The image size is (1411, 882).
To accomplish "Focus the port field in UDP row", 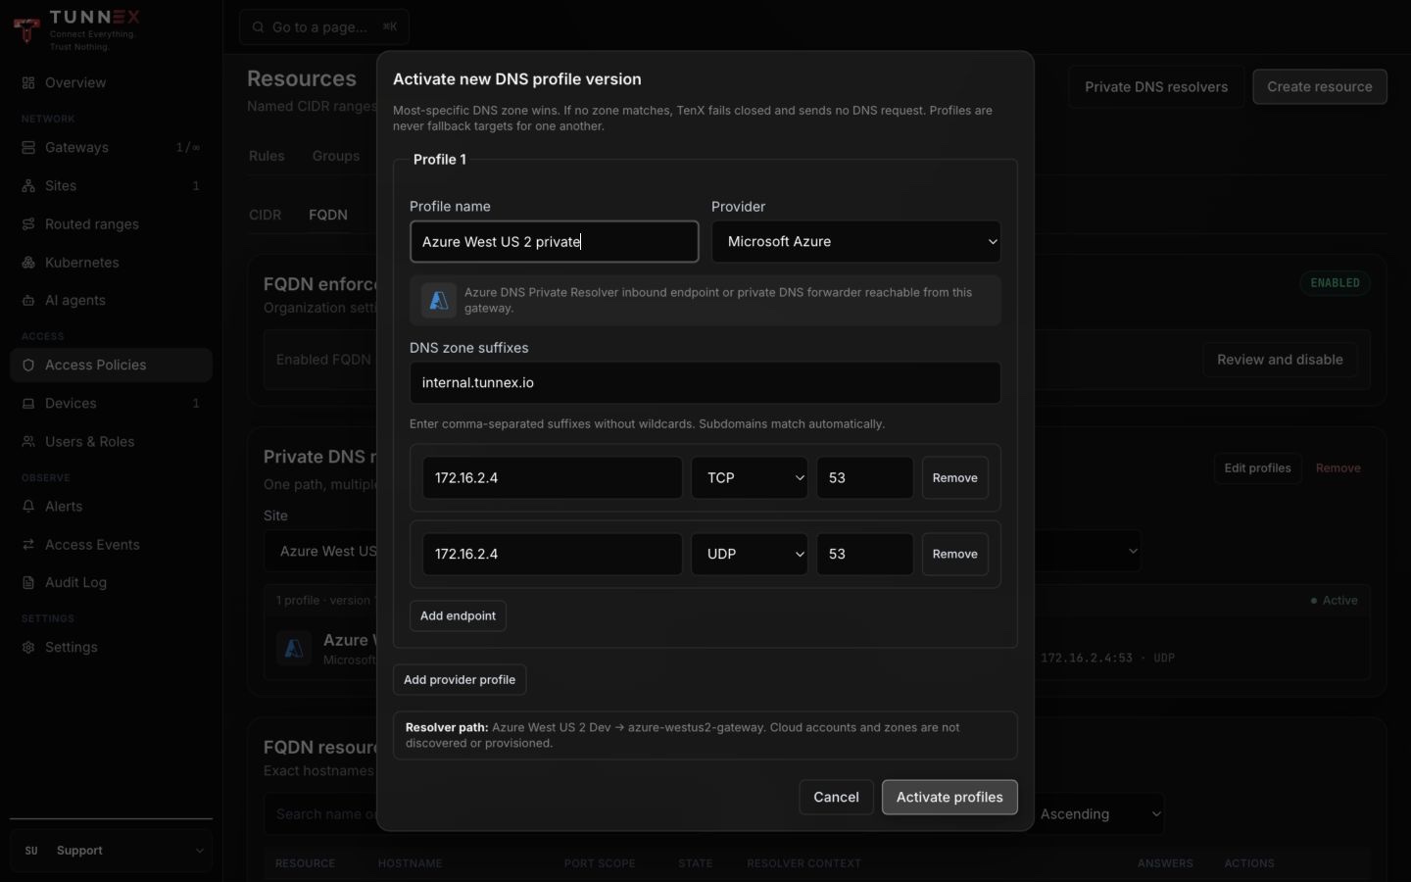I will pos(865,555).
